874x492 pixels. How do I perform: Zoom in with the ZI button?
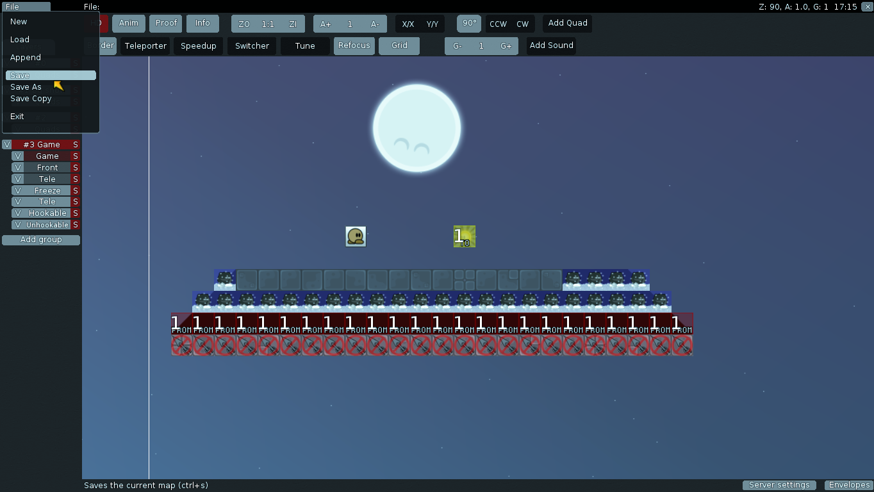click(x=293, y=24)
